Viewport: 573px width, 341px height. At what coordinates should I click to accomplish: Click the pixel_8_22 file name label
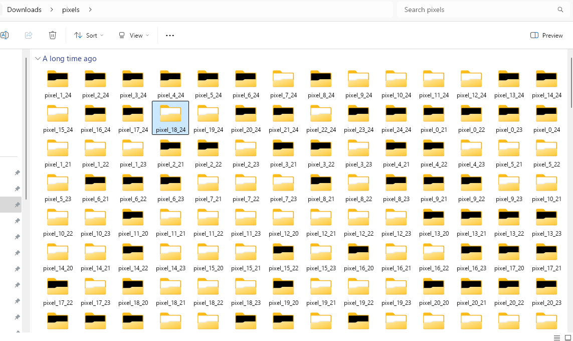(358, 199)
